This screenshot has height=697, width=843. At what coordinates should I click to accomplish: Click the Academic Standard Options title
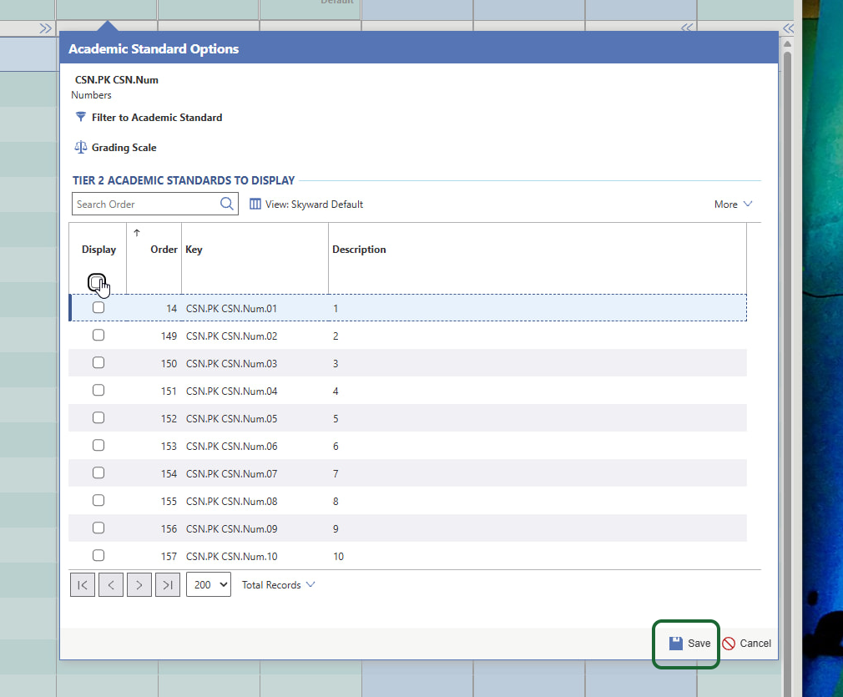154,49
